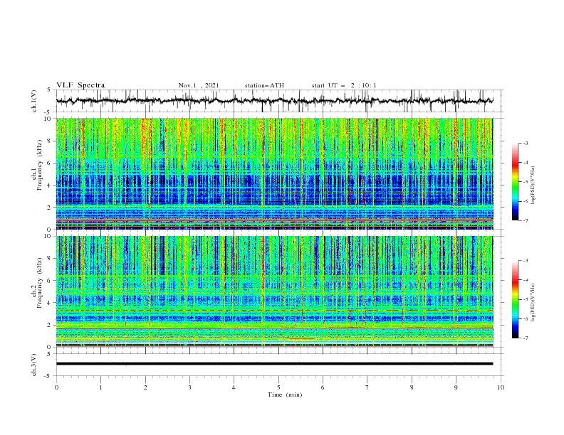Click the ch.1 spectrogram's PSD colorbar

coord(515,182)
